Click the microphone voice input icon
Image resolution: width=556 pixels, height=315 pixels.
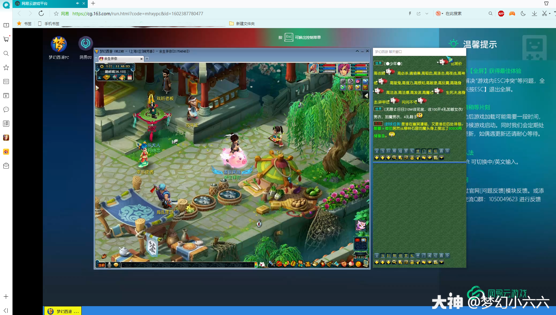coord(109,265)
